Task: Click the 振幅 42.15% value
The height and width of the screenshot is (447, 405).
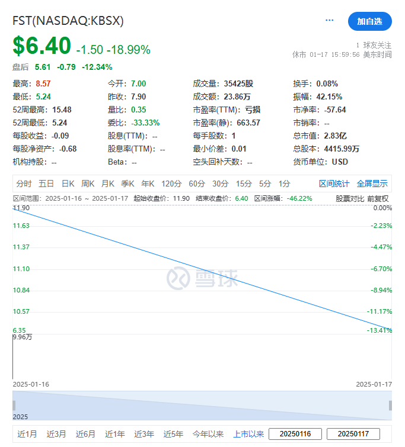Action: (329, 97)
